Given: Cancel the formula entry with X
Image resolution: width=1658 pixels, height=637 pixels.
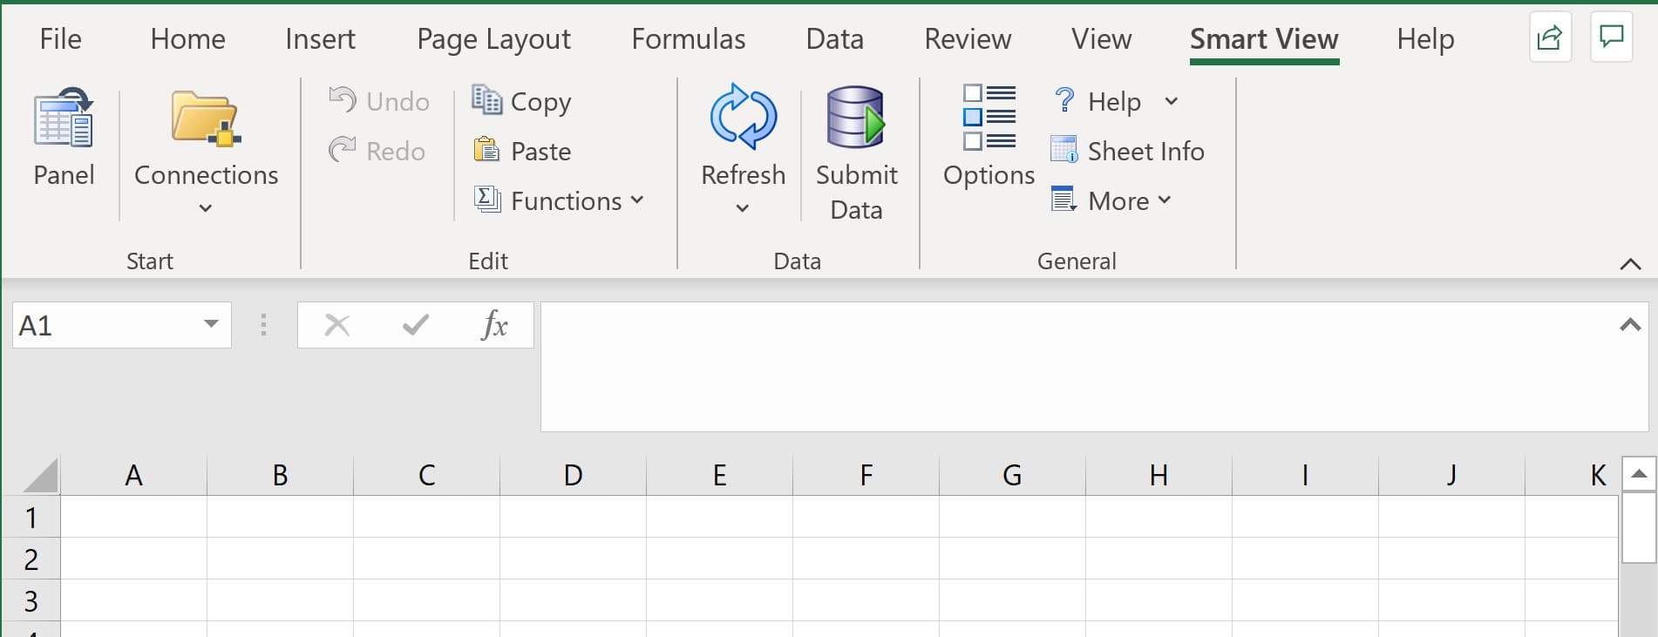Looking at the screenshot, I should click(x=336, y=325).
